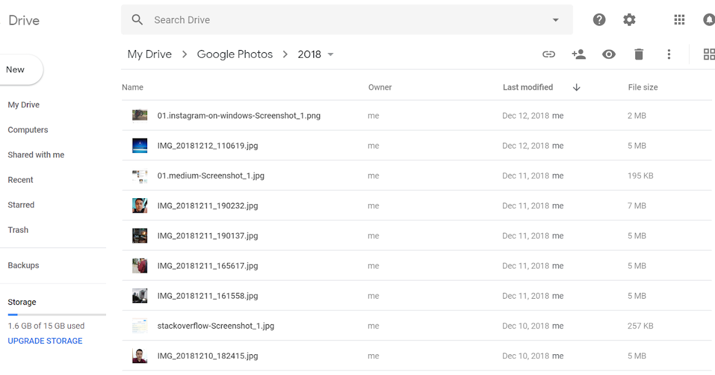Image resolution: width=715 pixels, height=375 pixels.
Task: Click the search magnifier icon
Action: 137,19
